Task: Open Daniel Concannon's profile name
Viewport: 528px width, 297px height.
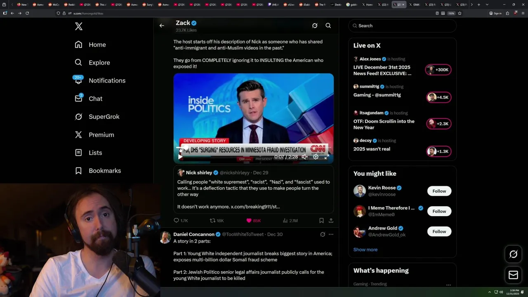Action: pos(194,234)
